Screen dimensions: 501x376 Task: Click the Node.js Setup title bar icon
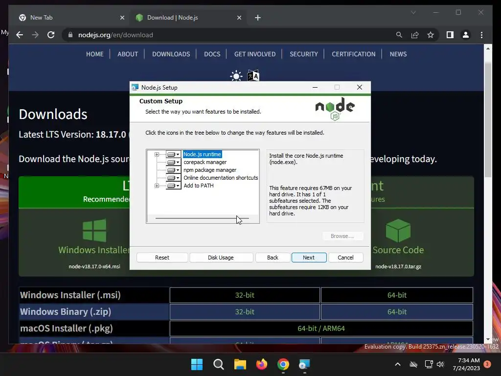[x=135, y=87]
